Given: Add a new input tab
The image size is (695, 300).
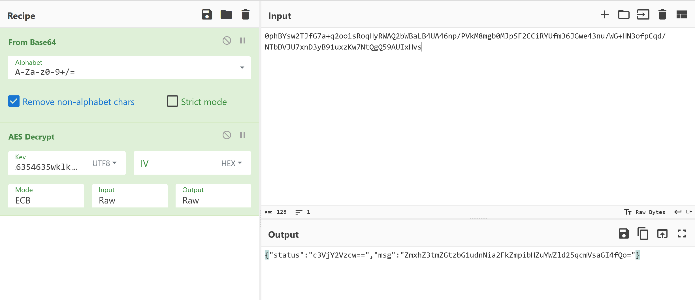Looking at the screenshot, I should pos(604,15).
